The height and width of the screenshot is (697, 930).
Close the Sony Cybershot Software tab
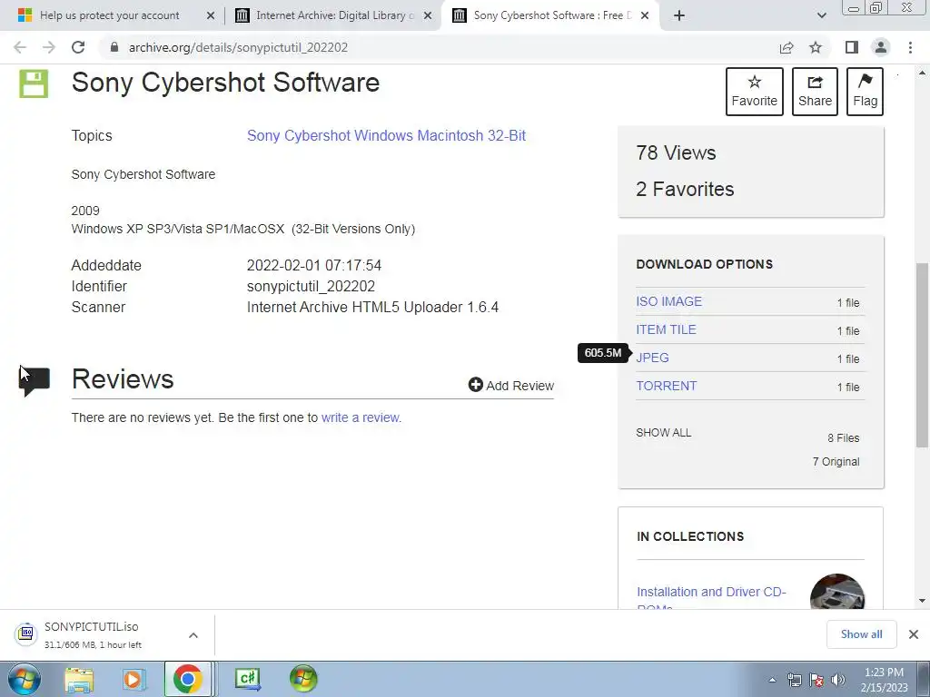(646, 15)
